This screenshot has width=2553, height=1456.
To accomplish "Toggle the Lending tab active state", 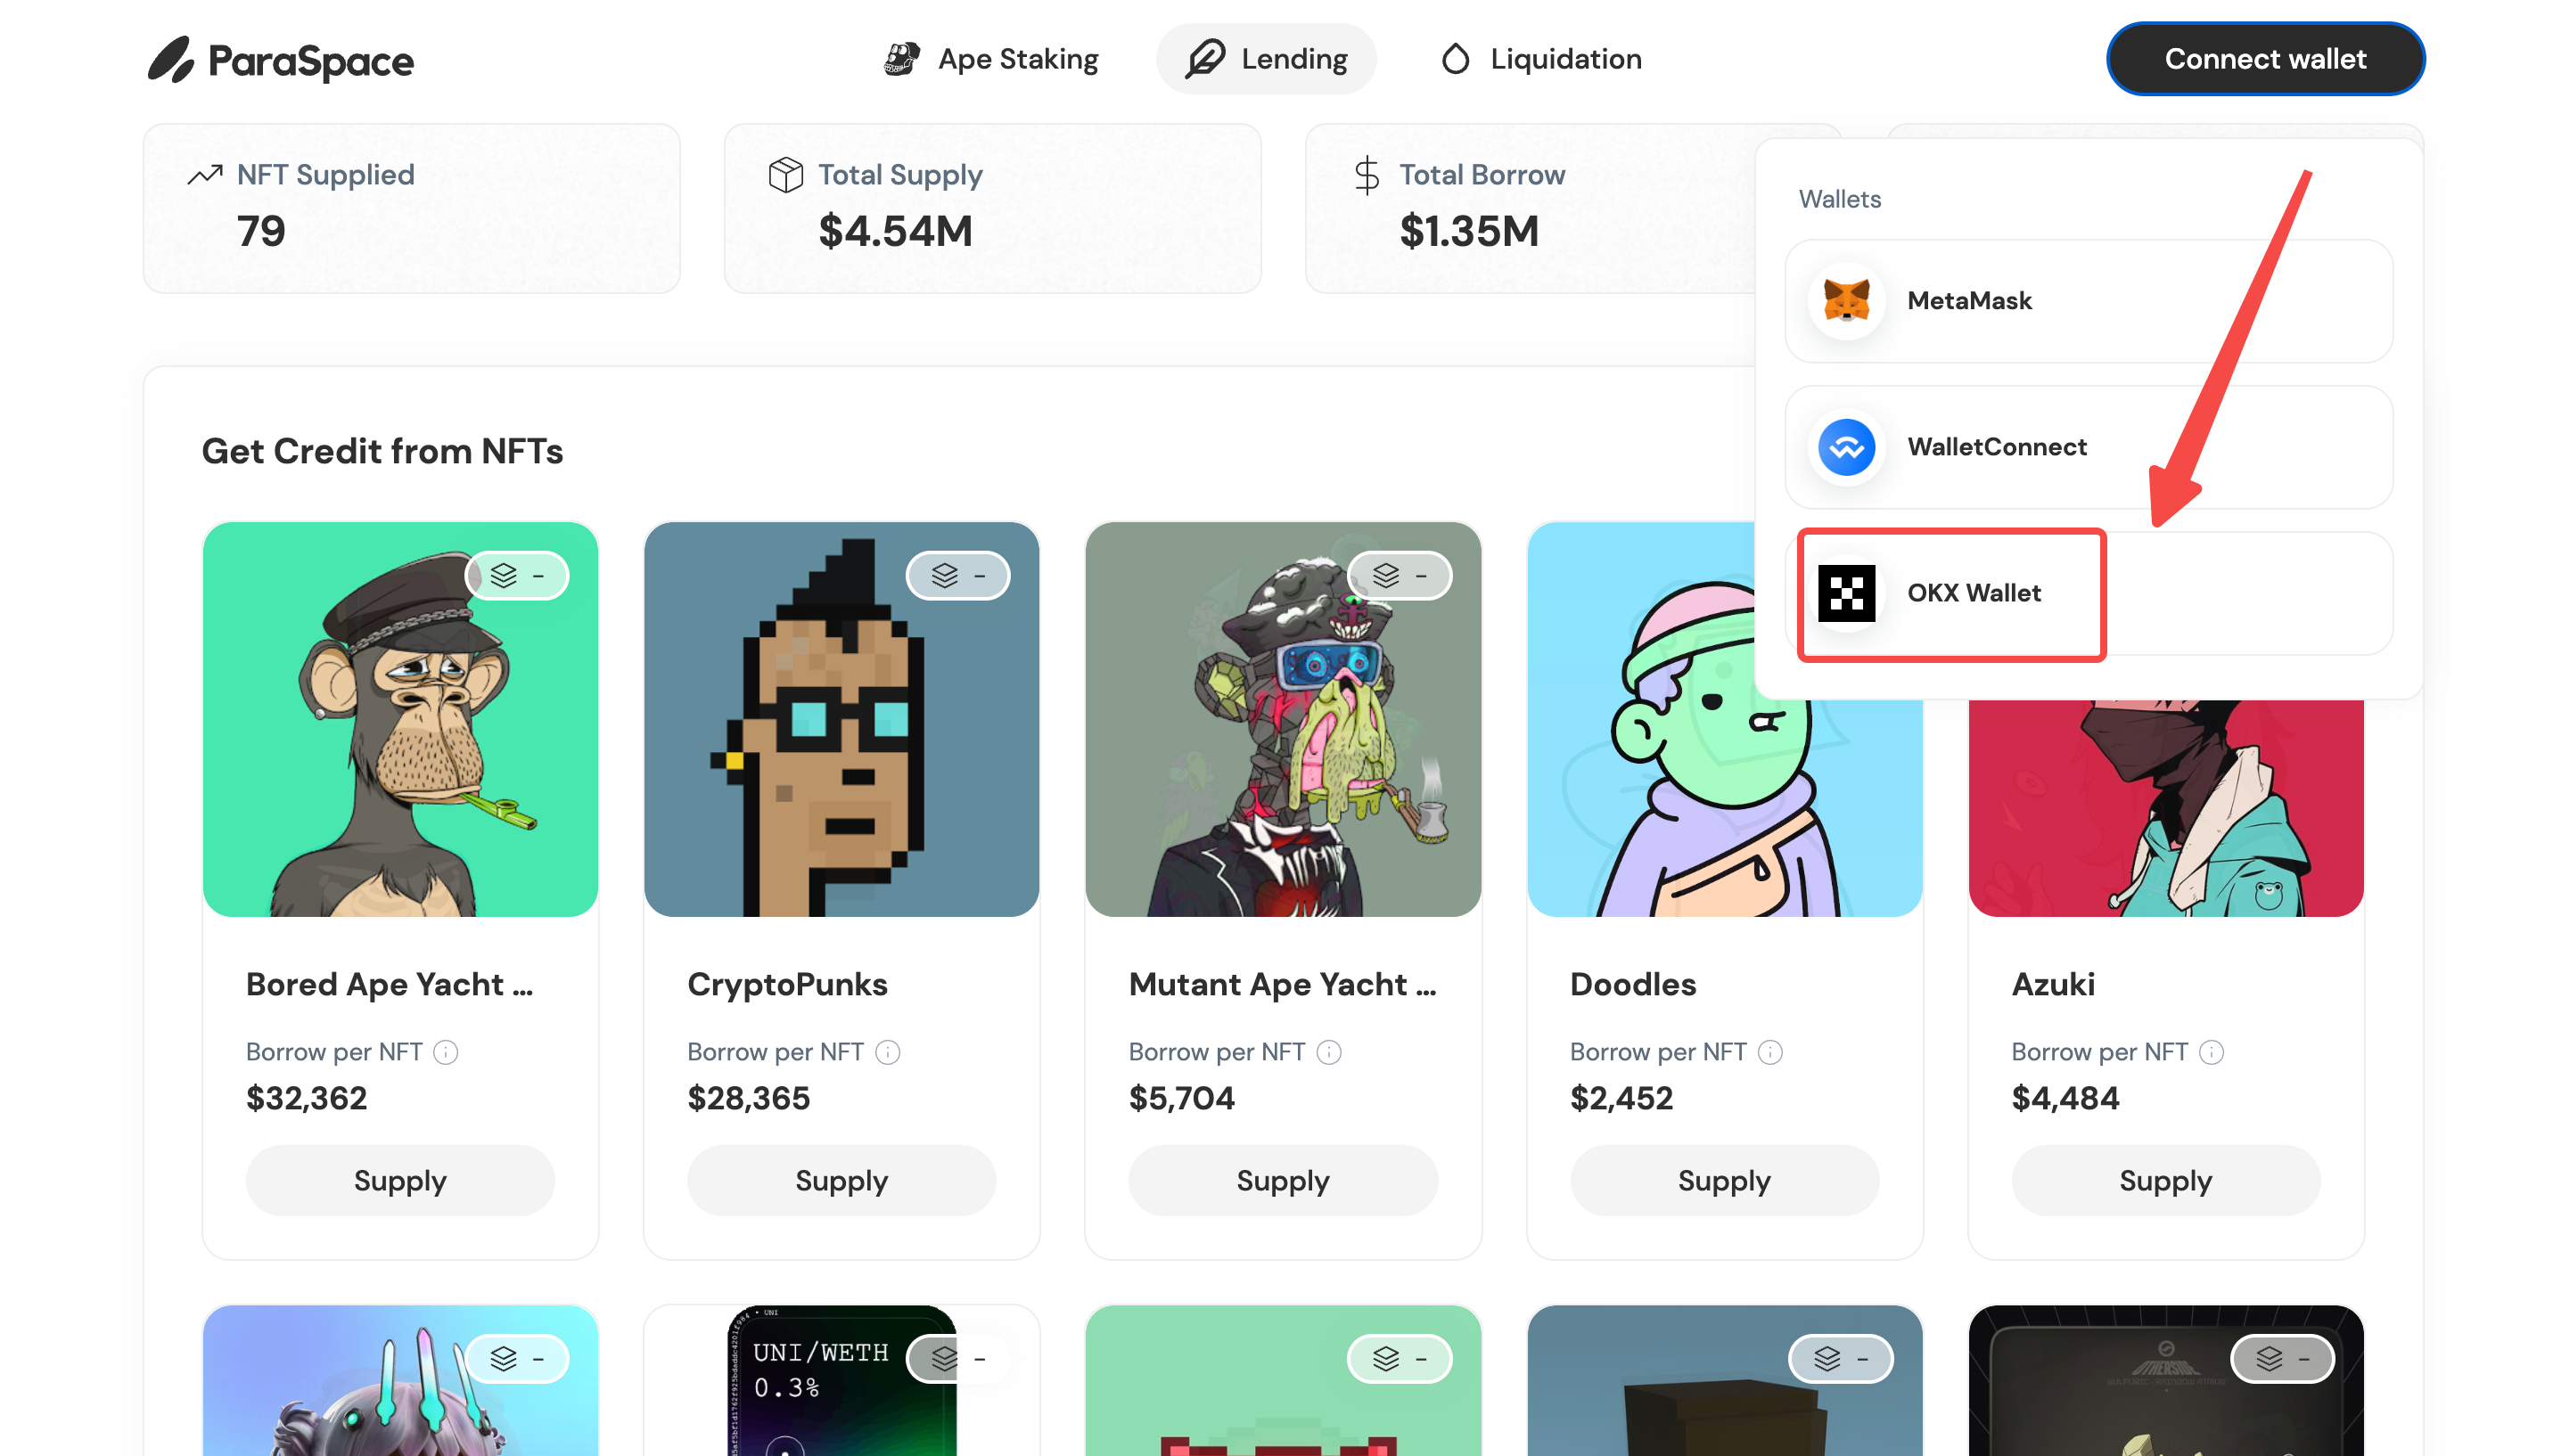I will pyautogui.click(x=1268, y=58).
